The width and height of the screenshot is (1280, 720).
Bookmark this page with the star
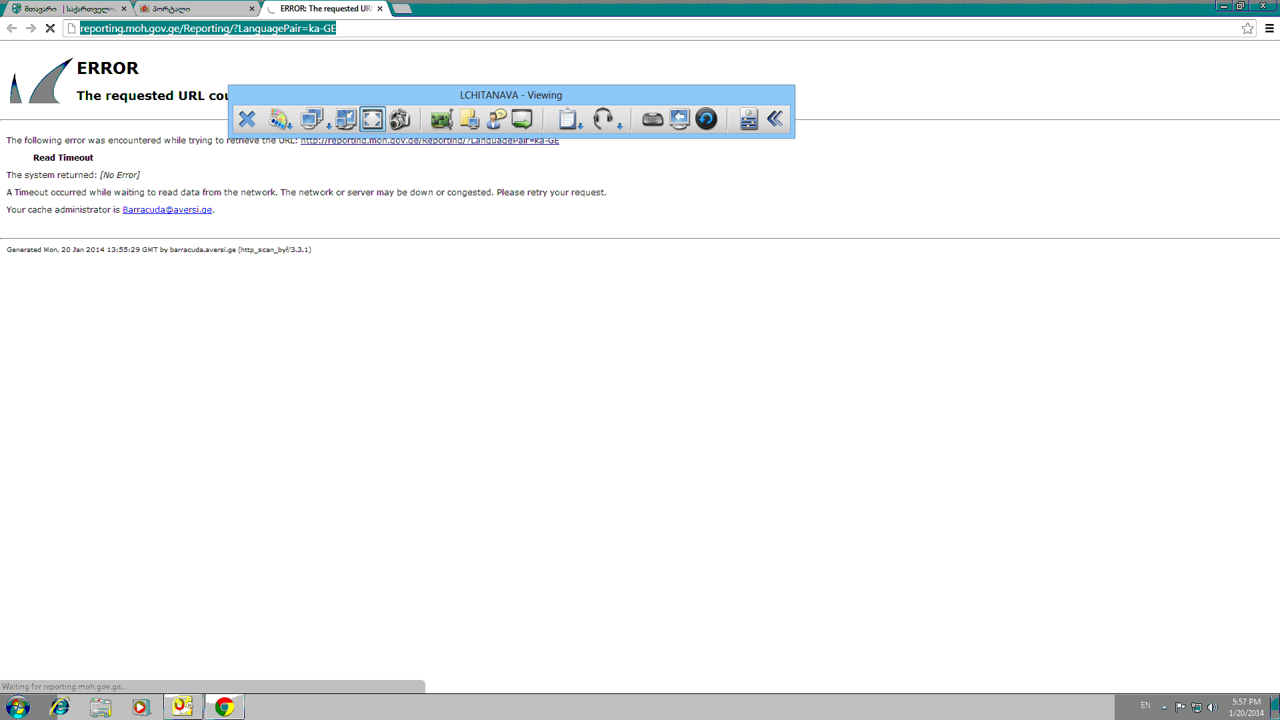[1247, 29]
